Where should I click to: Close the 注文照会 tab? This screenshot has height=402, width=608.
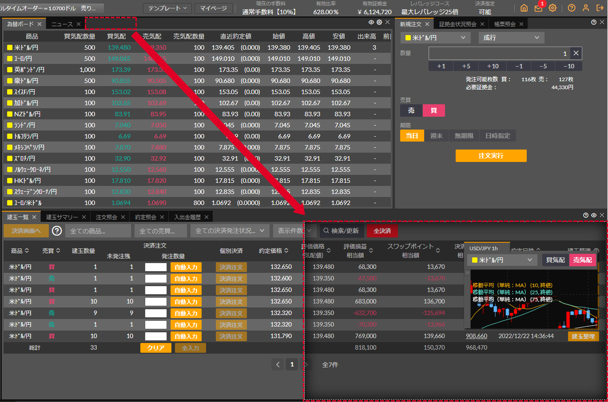click(123, 217)
